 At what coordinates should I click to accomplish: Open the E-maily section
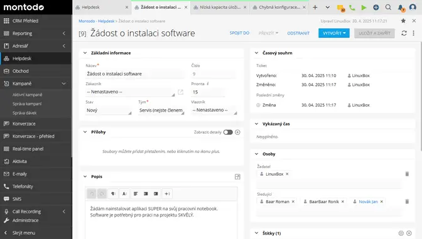tap(36, 174)
